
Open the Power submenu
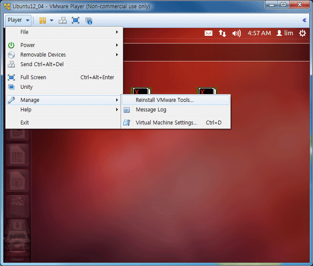(64, 45)
